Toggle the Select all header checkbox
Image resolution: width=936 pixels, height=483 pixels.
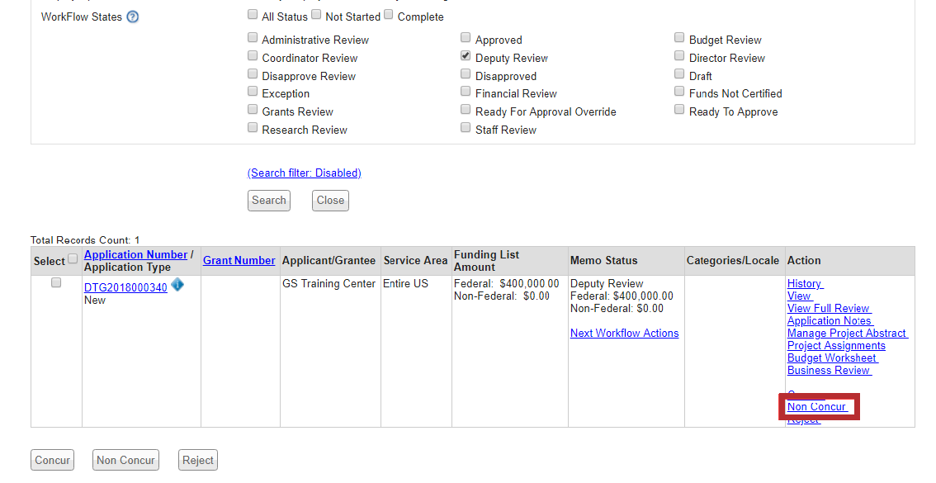pos(73,259)
